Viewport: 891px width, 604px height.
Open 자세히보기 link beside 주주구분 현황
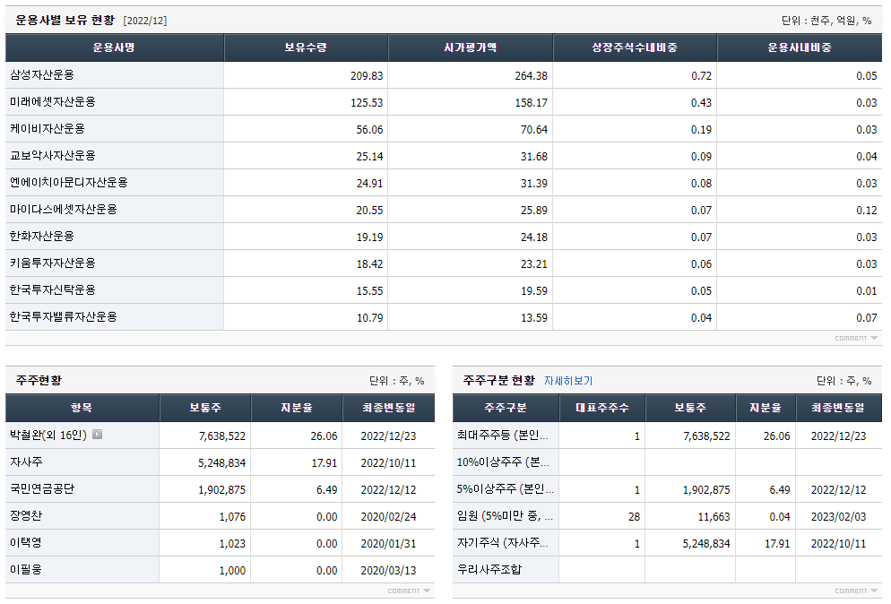(567, 381)
